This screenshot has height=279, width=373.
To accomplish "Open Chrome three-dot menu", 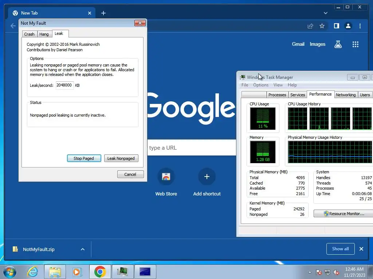I will (x=360, y=26).
